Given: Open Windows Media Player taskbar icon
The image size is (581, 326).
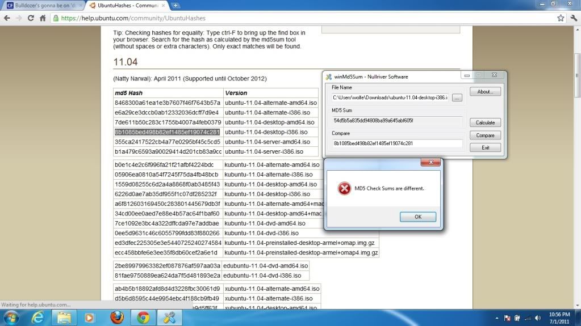Looking at the screenshot, I should [89, 318].
